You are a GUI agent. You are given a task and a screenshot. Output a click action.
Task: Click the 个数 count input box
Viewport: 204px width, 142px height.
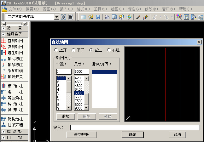click(64, 71)
